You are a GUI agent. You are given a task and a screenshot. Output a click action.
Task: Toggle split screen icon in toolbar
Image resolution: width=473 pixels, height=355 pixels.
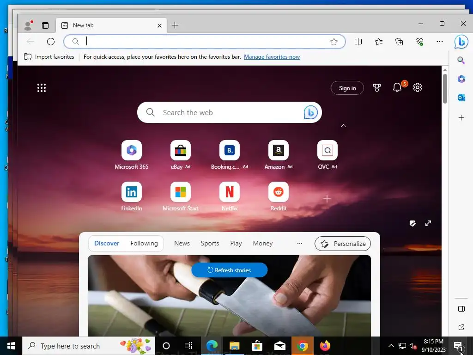(x=358, y=41)
